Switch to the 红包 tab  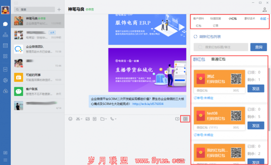pyautogui.click(x=198, y=26)
